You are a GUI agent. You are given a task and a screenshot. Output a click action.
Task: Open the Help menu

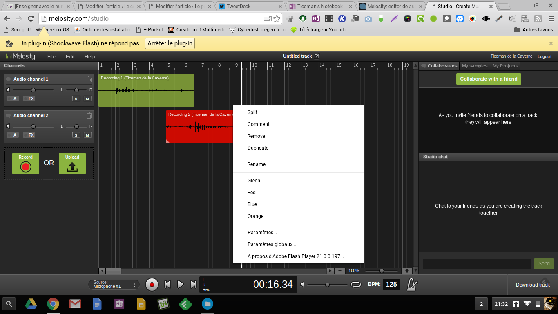[x=90, y=57]
